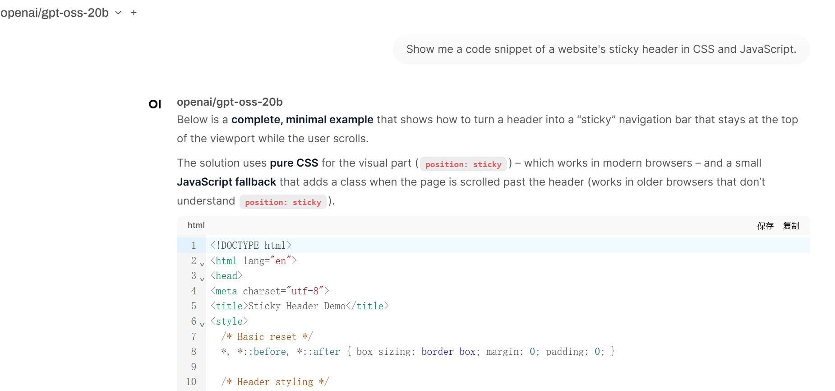
Task: Click the meta charset line in the code
Action: click(270, 291)
